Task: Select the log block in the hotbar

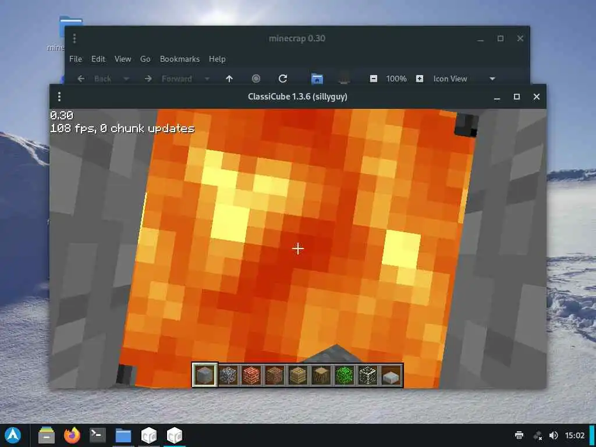Action: point(321,375)
